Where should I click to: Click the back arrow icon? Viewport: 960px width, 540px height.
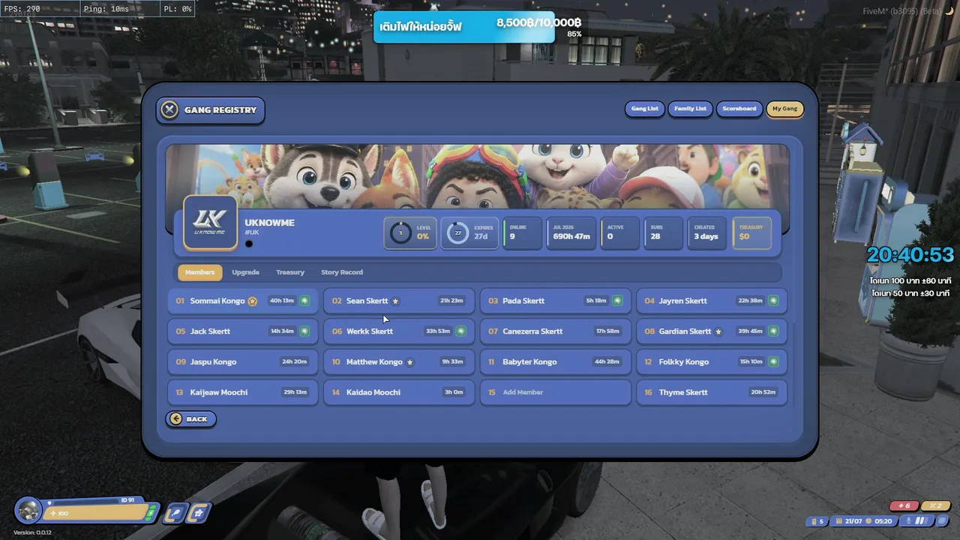(176, 419)
